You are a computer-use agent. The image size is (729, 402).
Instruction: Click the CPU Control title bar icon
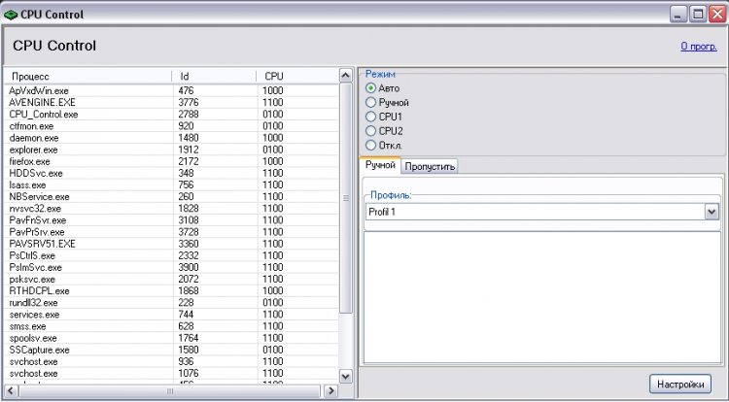(11, 15)
